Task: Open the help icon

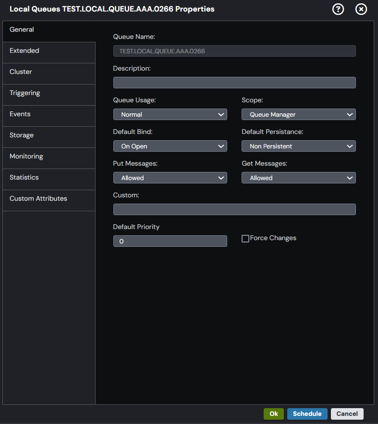Action: tap(338, 9)
